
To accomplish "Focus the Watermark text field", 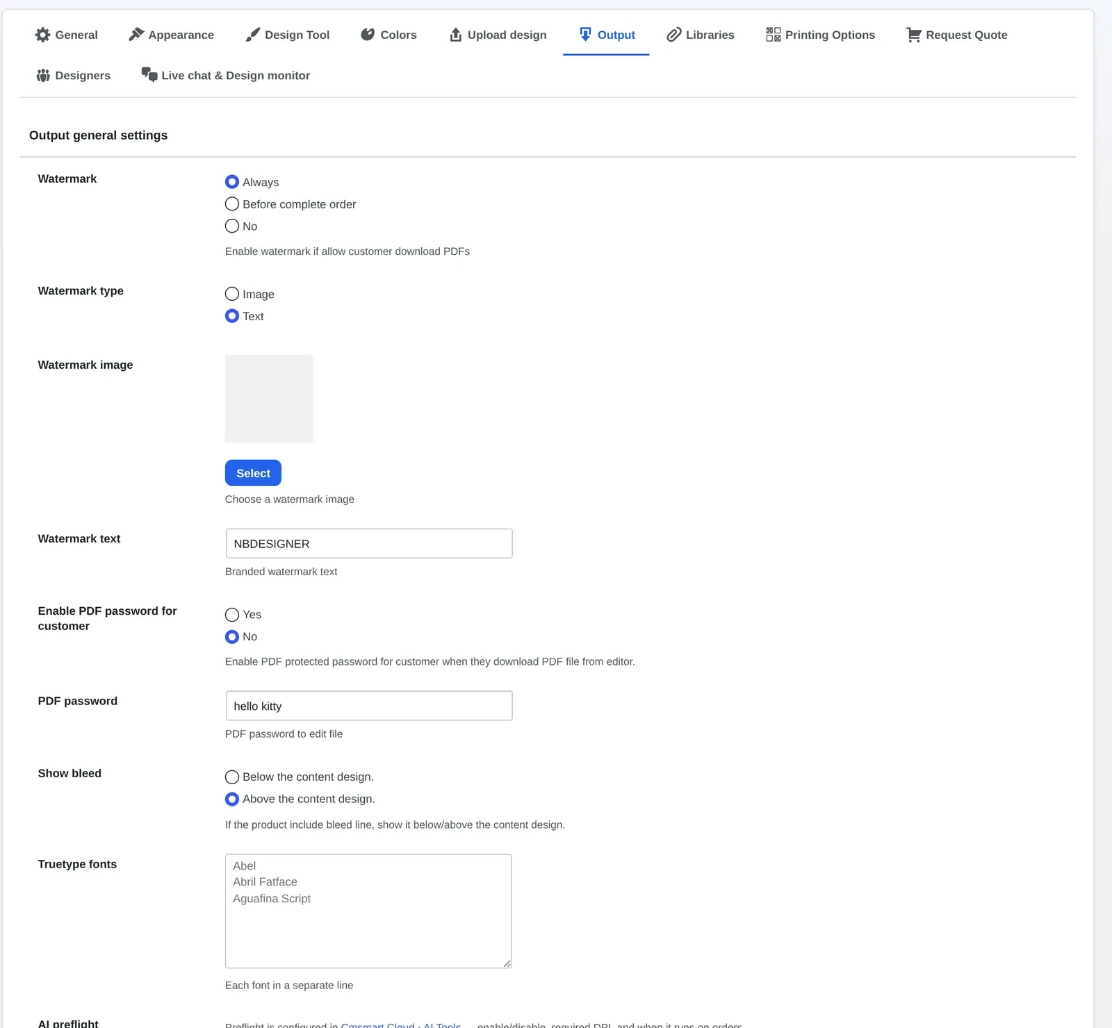I will 369,544.
